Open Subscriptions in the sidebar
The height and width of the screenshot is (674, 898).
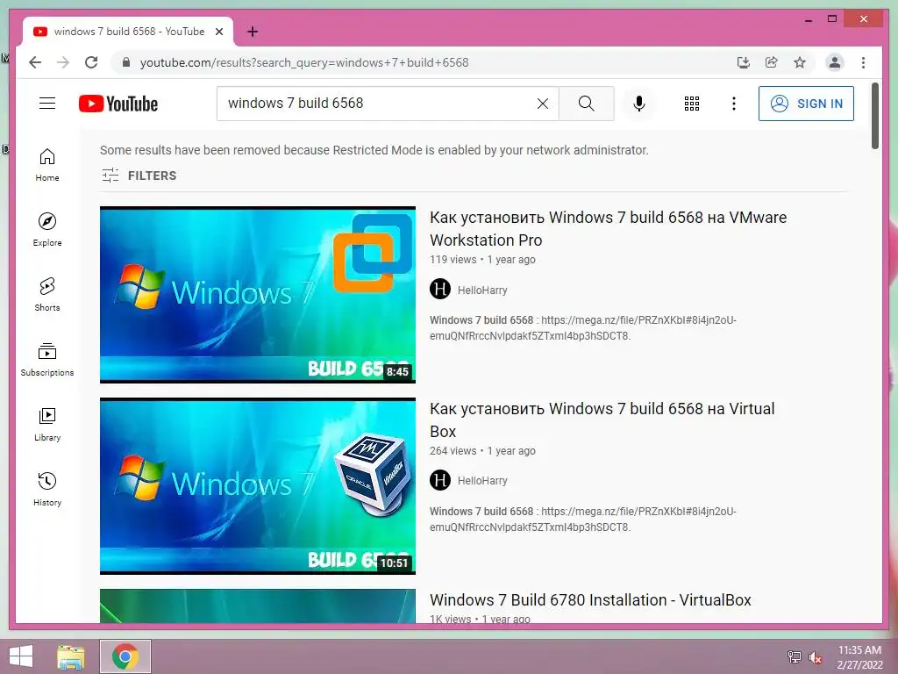[x=47, y=359]
